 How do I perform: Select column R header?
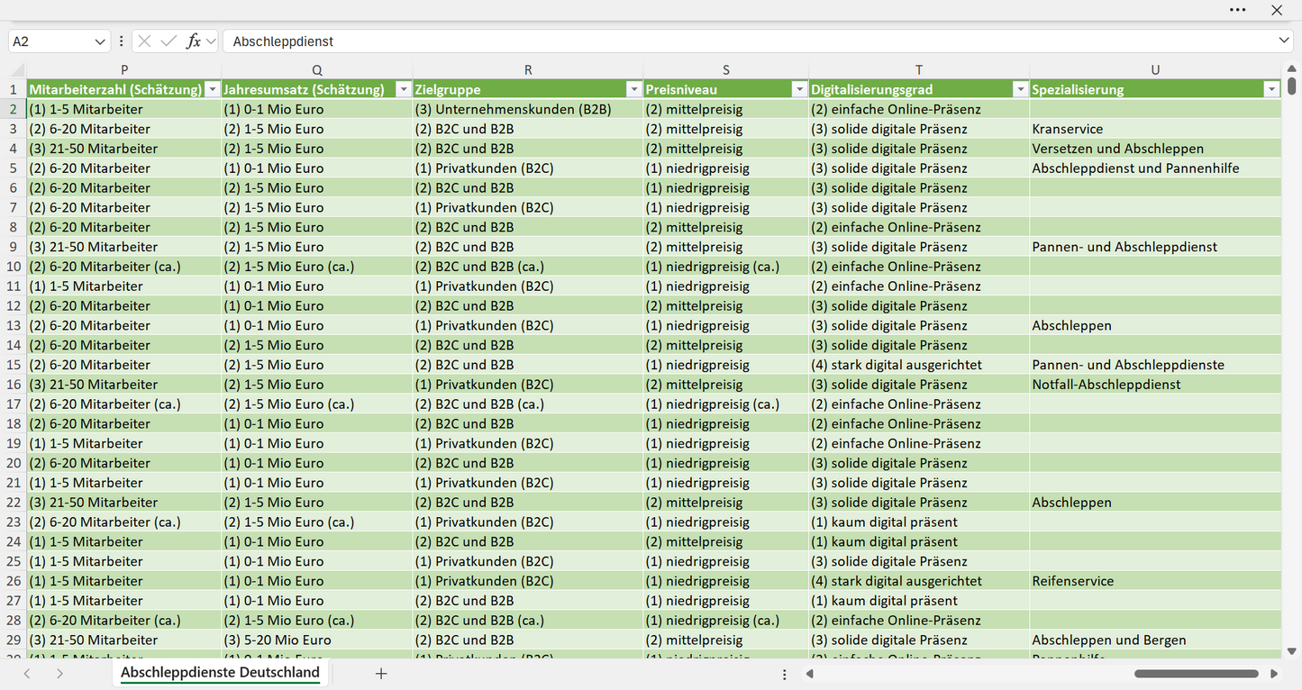point(528,69)
